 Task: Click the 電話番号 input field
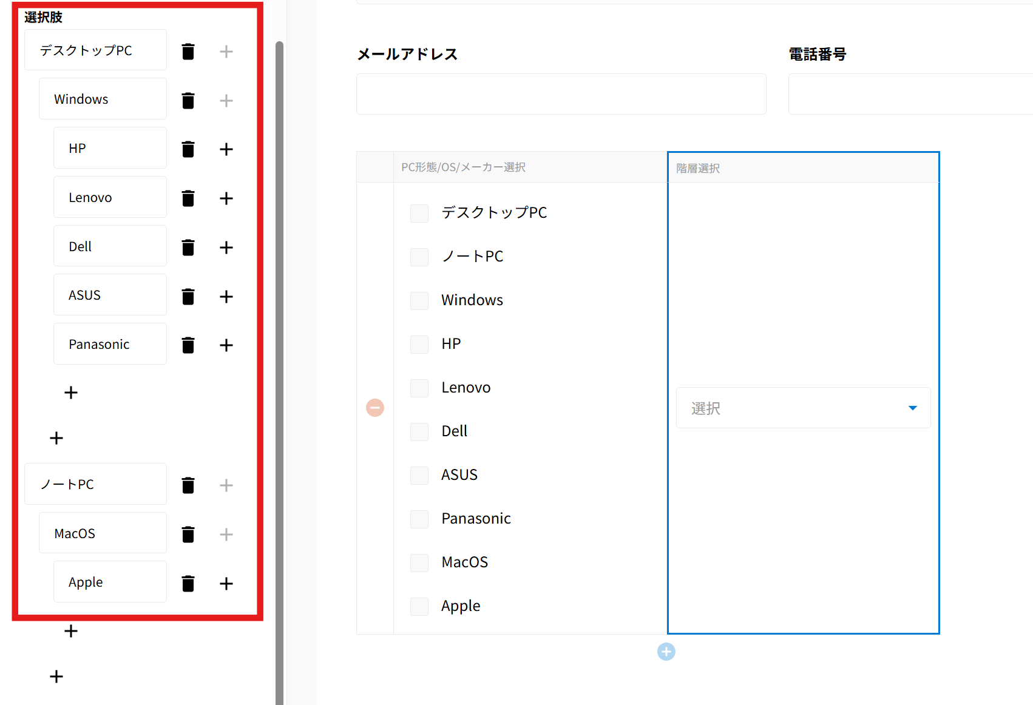[x=910, y=94]
